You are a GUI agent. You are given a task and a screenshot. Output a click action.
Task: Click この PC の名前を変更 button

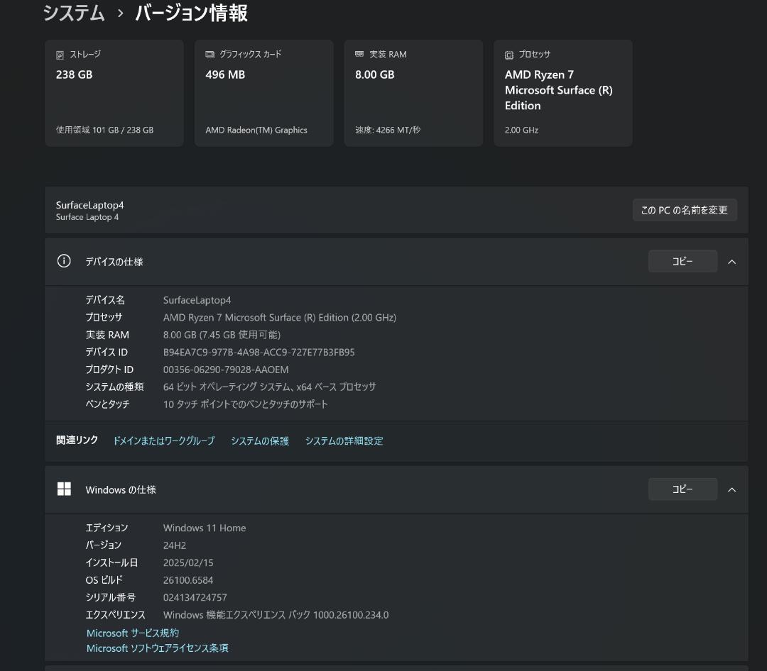(x=685, y=210)
